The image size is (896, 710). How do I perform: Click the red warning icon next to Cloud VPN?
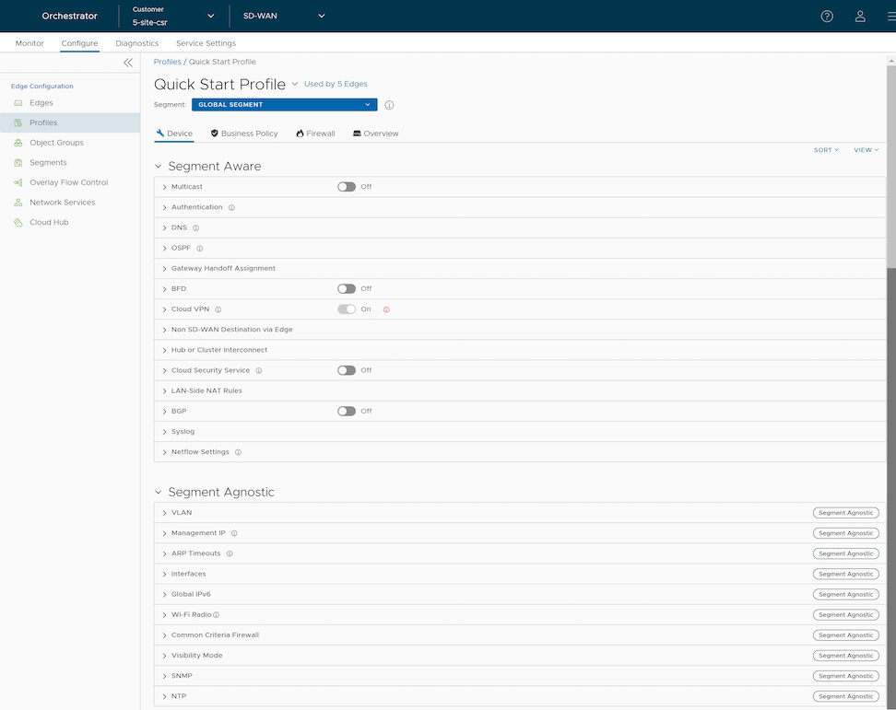pos(386,309)
